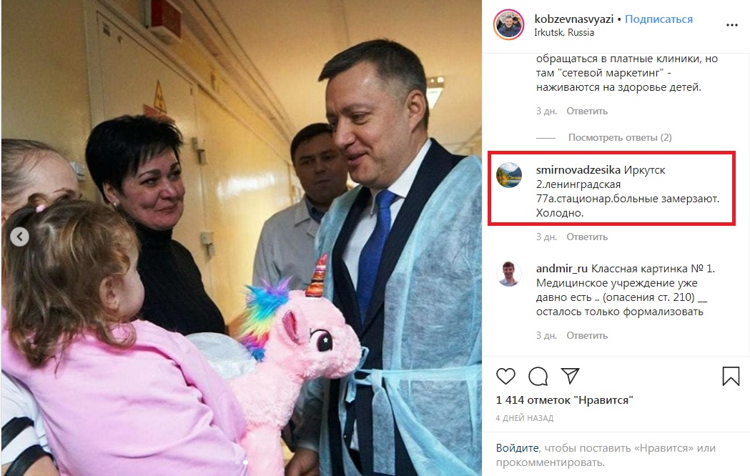Open kobzevnasvyazi username in header
Image resolution: width=750 pixels, height=476 pixels.
click(x=574, y=19)
